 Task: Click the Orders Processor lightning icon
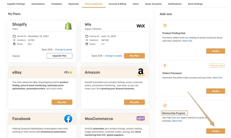[x=165, y=65]
